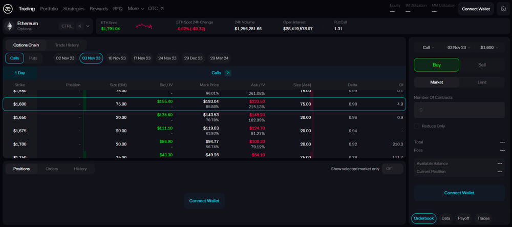
Task: Expand the More navigation menu
Action: [136, 9]
